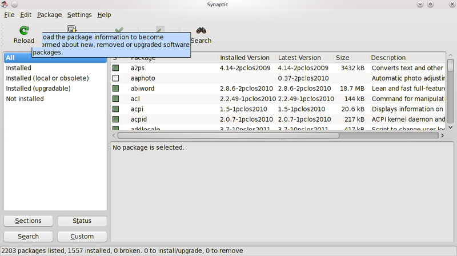The height and width of the screenshot is (256, 457).
Task: Select the a2ps package name
Action: coord(138,68)
